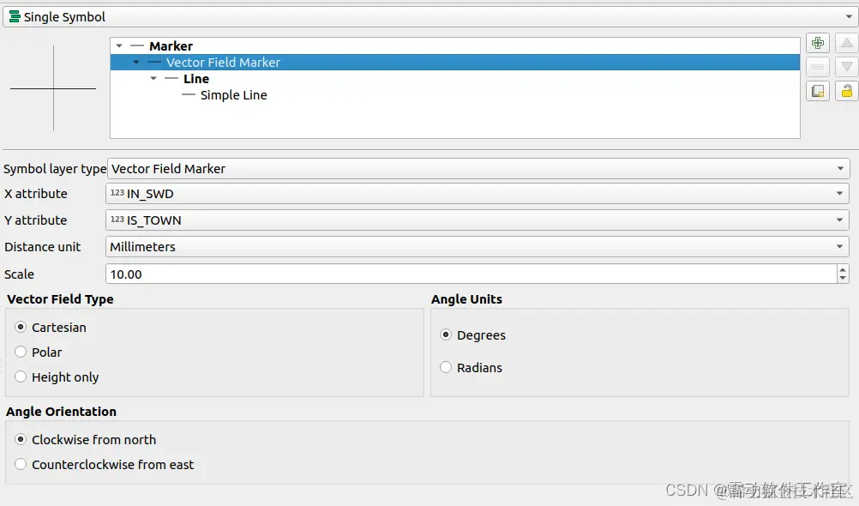This screenshot has height=506, width=859.
Task: Collapse the Line tree node
Action: click(153, 78)
